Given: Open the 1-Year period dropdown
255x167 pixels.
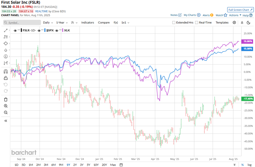Looking at the screenshot, I should pos(62,22).
